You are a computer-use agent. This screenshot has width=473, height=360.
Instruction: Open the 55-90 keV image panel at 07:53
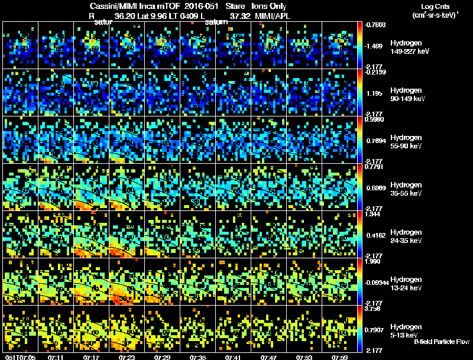point(304,140)
